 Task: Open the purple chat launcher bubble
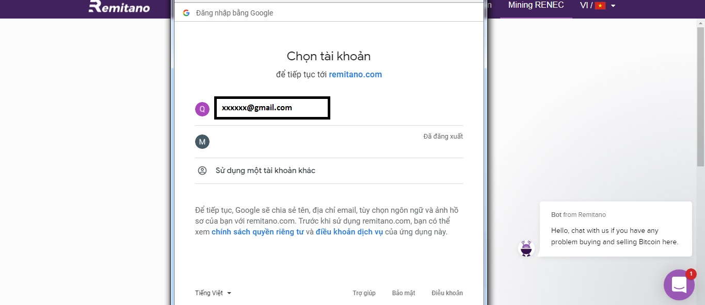click(679, 284)
